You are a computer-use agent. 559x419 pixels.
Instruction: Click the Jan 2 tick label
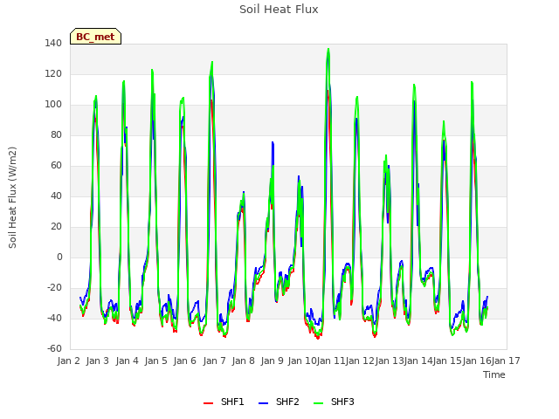(68, 361)
